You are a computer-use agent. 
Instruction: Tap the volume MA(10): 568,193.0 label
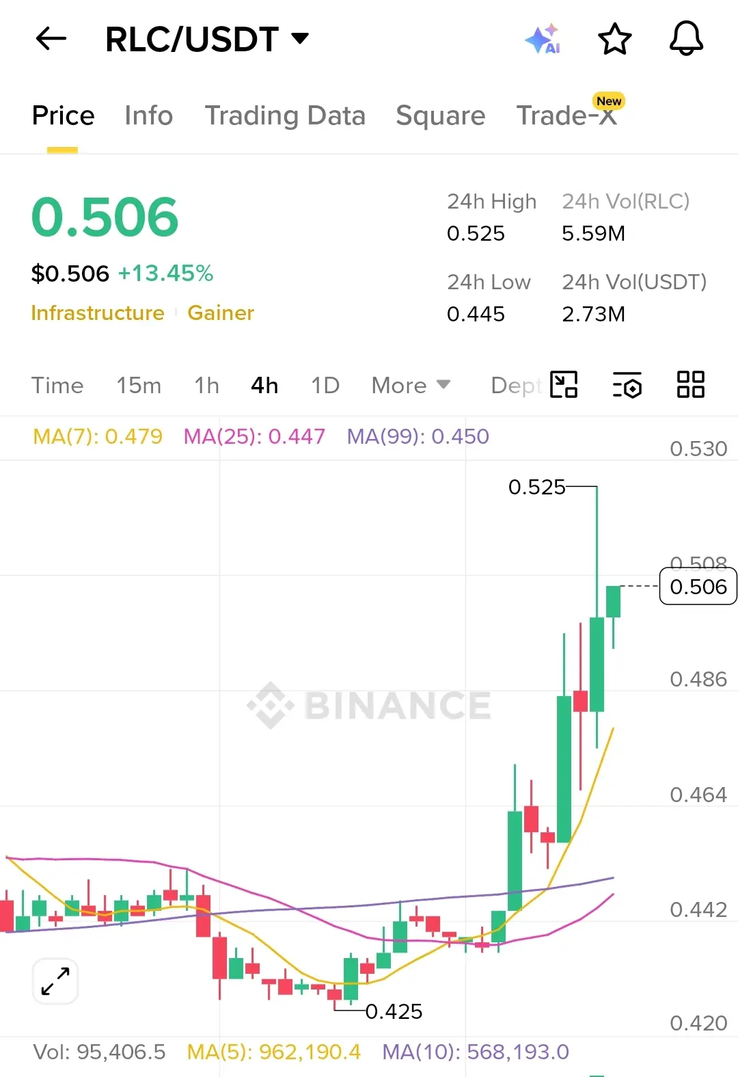[x=476, y=1052]
